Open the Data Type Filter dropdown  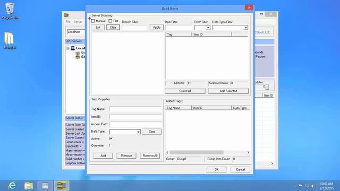245,28
